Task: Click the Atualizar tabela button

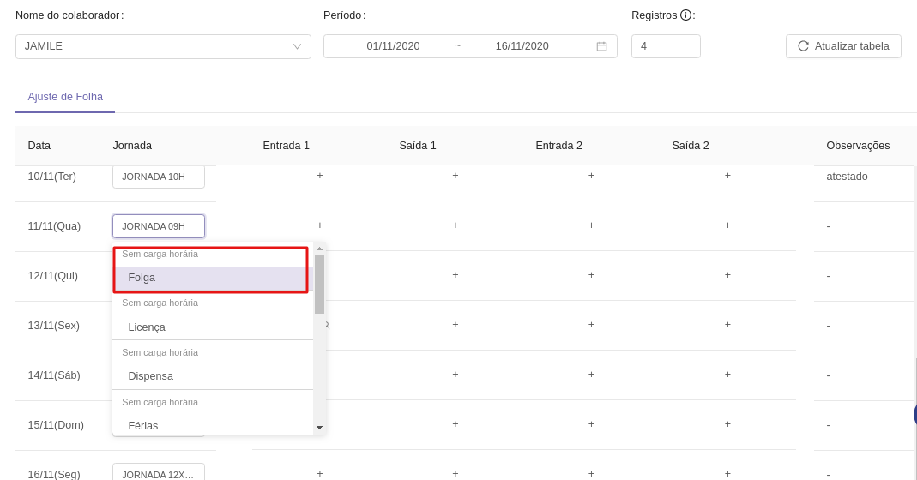Action: click(x=843, y=46)
